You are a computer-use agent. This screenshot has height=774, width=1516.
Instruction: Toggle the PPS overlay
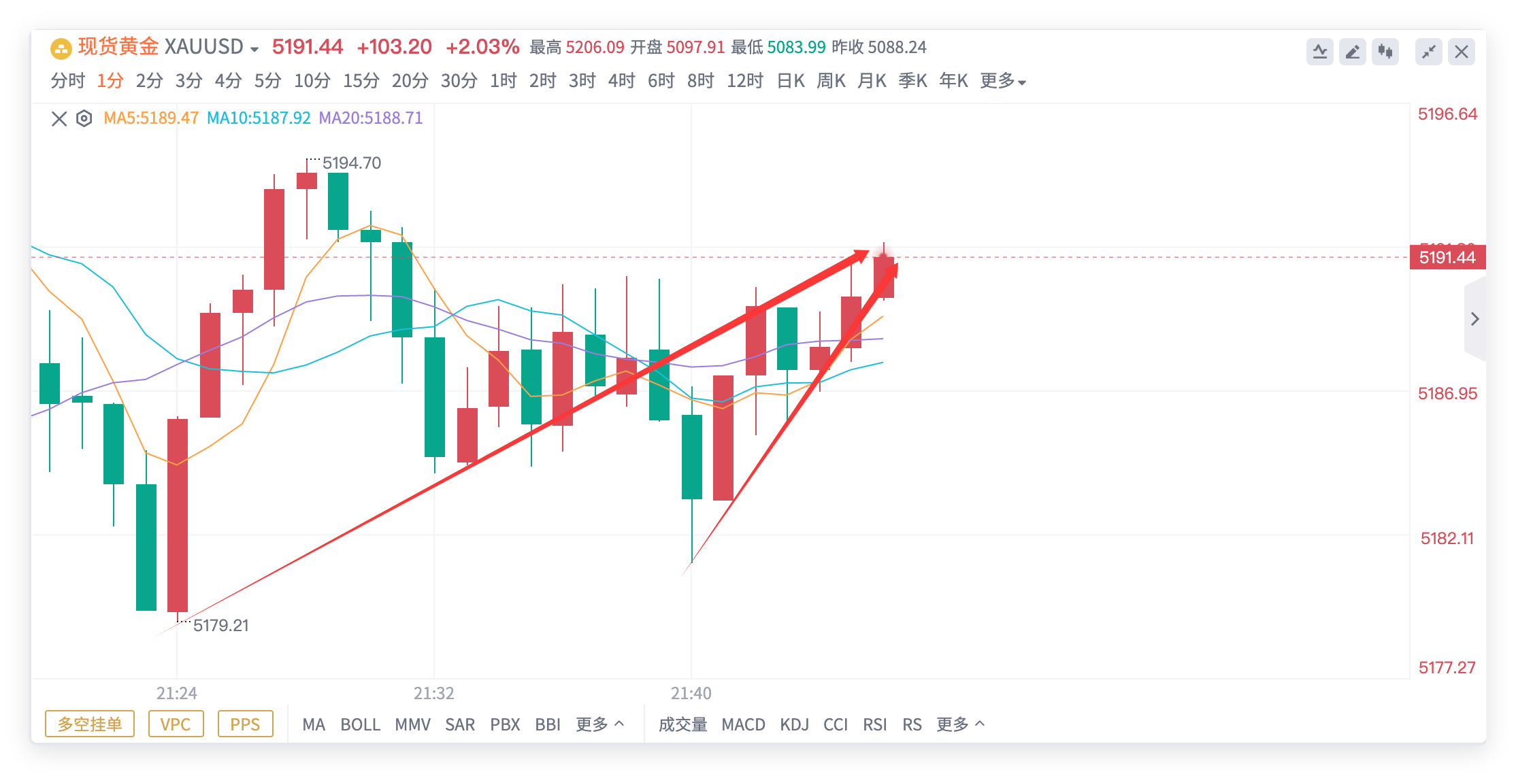pyautogui.click(x=246, y=724)
